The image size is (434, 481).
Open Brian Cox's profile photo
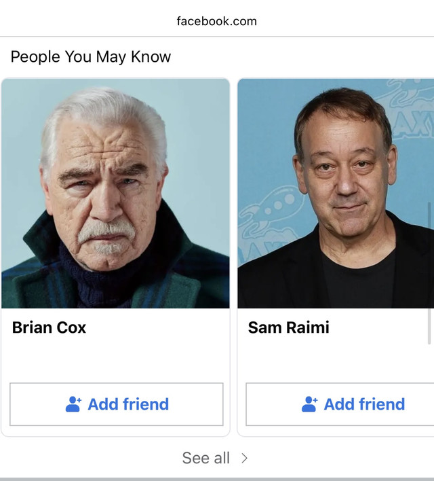point(115,194)
